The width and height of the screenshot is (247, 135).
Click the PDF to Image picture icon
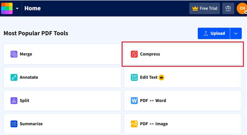134,124
